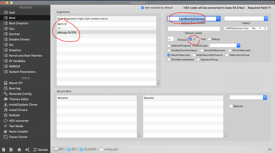This screenshot has width=275, height=153.
Task: Click the Default Loader input field
Action: tap(194, 29)
